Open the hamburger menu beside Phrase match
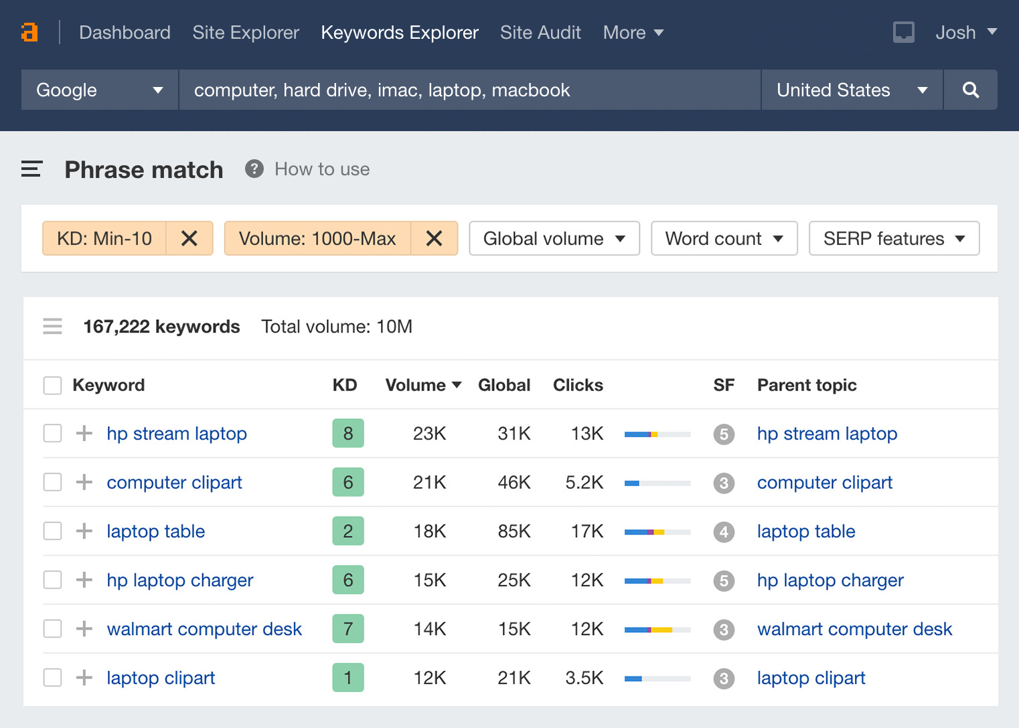Image resolution: width=1019 pixels, height=728 pixels. click(x=31, y=169)
